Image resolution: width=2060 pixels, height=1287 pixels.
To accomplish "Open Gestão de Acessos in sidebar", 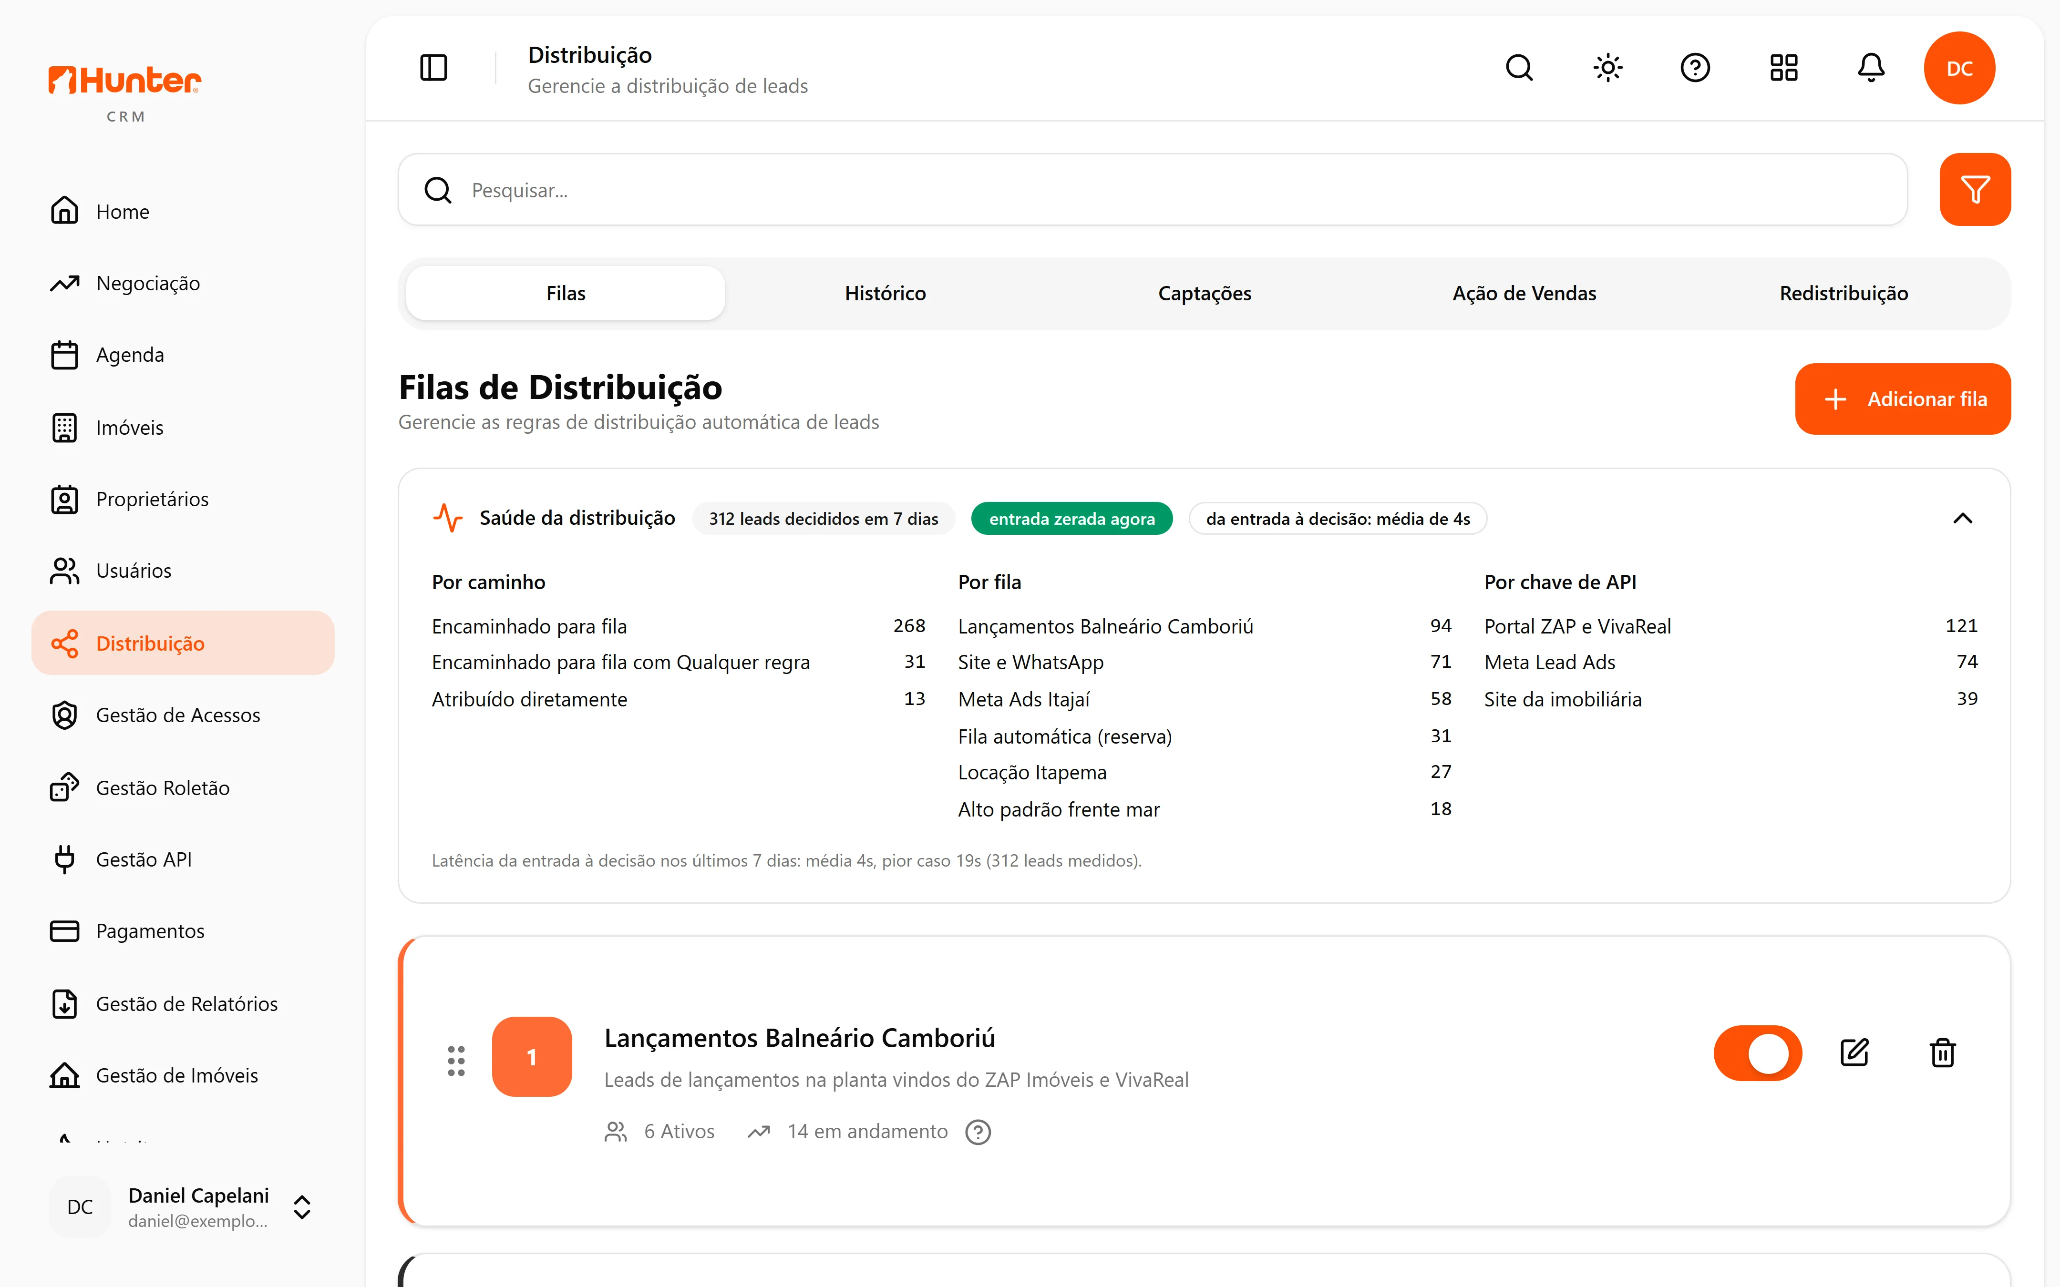I will click(183, 715).
